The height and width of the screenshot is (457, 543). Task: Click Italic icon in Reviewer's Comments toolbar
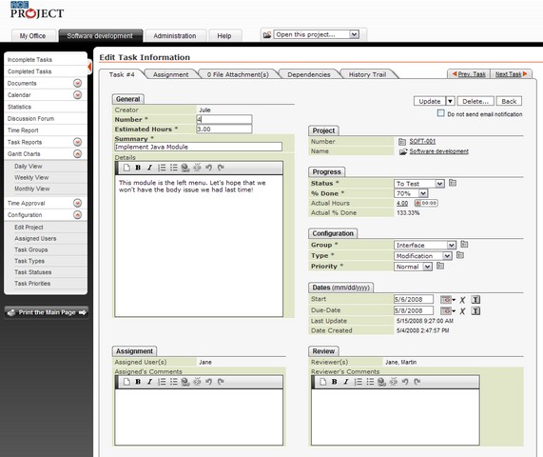(x=345, y=382)
